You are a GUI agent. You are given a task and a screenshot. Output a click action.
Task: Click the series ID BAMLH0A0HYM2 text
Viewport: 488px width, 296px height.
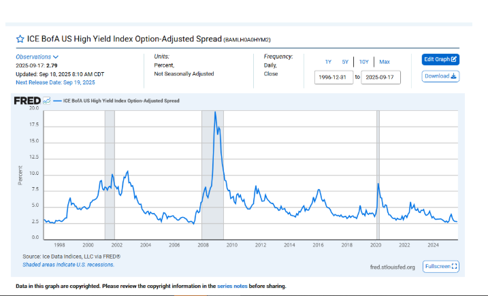click(x=247, y=40)
